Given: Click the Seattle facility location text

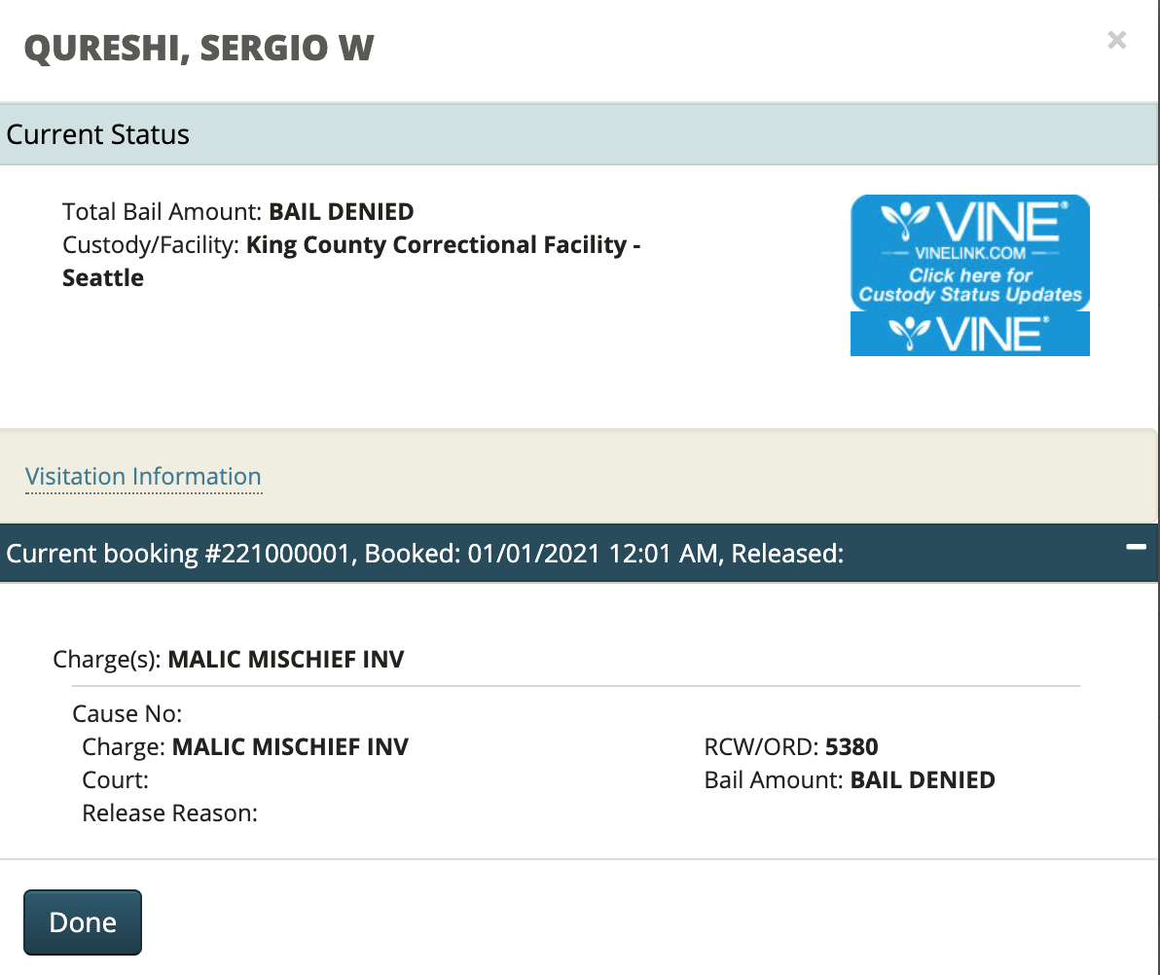Looking at the screenshot, I should click(103, 278).
